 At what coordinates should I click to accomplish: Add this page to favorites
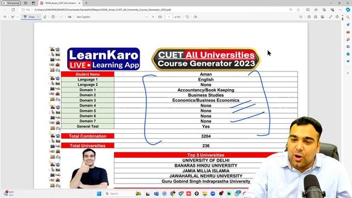click(x=298, y=10)
